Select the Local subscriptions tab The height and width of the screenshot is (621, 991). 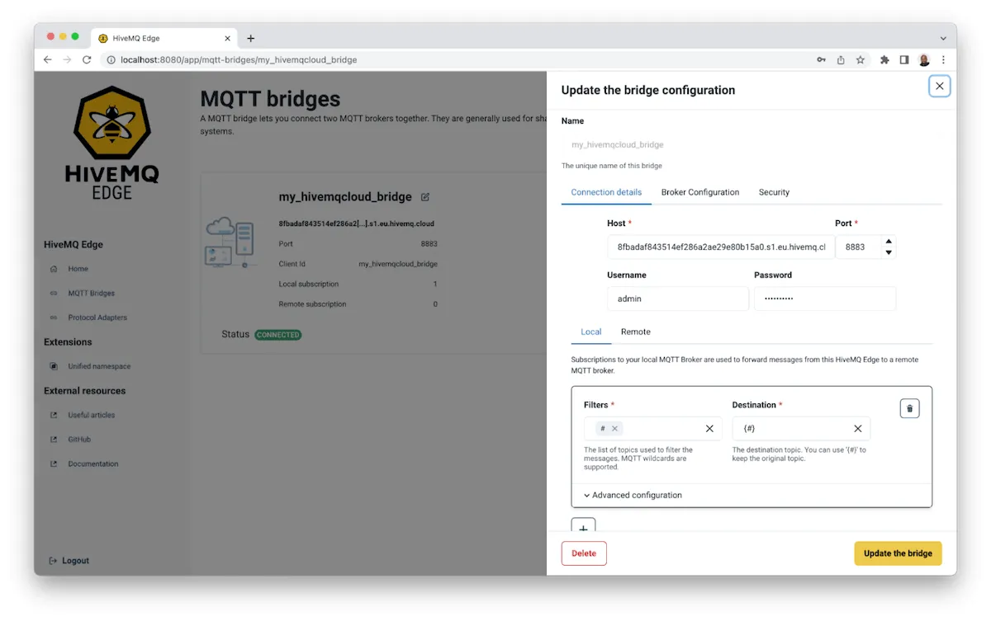pos(591,332)
